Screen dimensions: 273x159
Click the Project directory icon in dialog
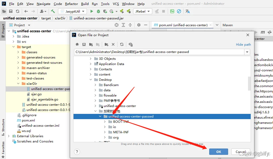coord(91,44)
